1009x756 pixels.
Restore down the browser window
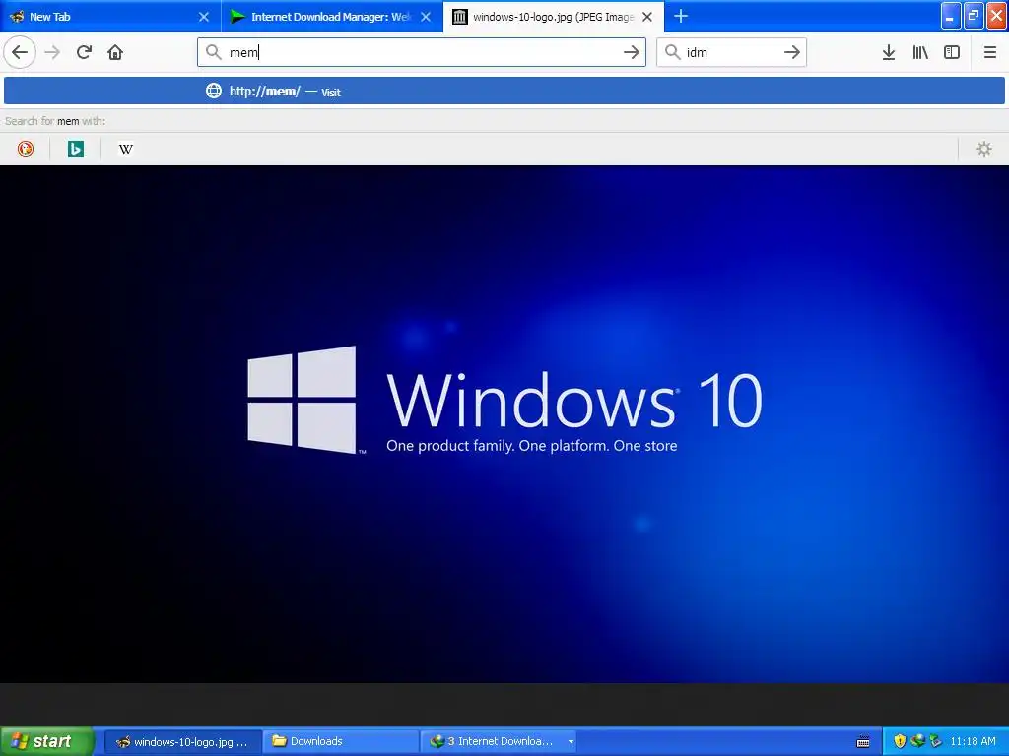(x=973, y=16)
